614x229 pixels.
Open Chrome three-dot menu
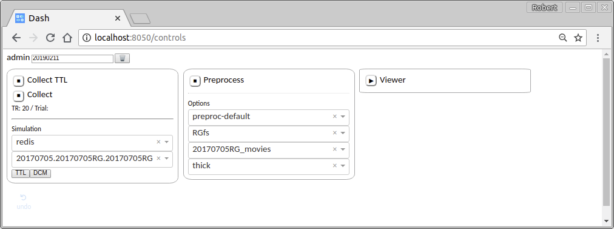coord(598,38)
